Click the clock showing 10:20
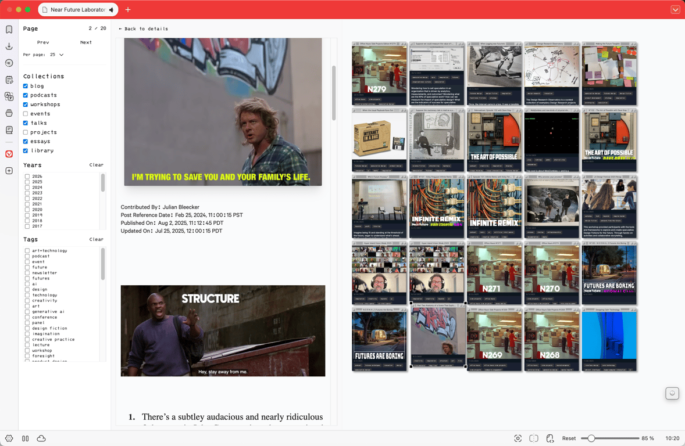Viewport: 685px width, 446px height. [672, 438]
